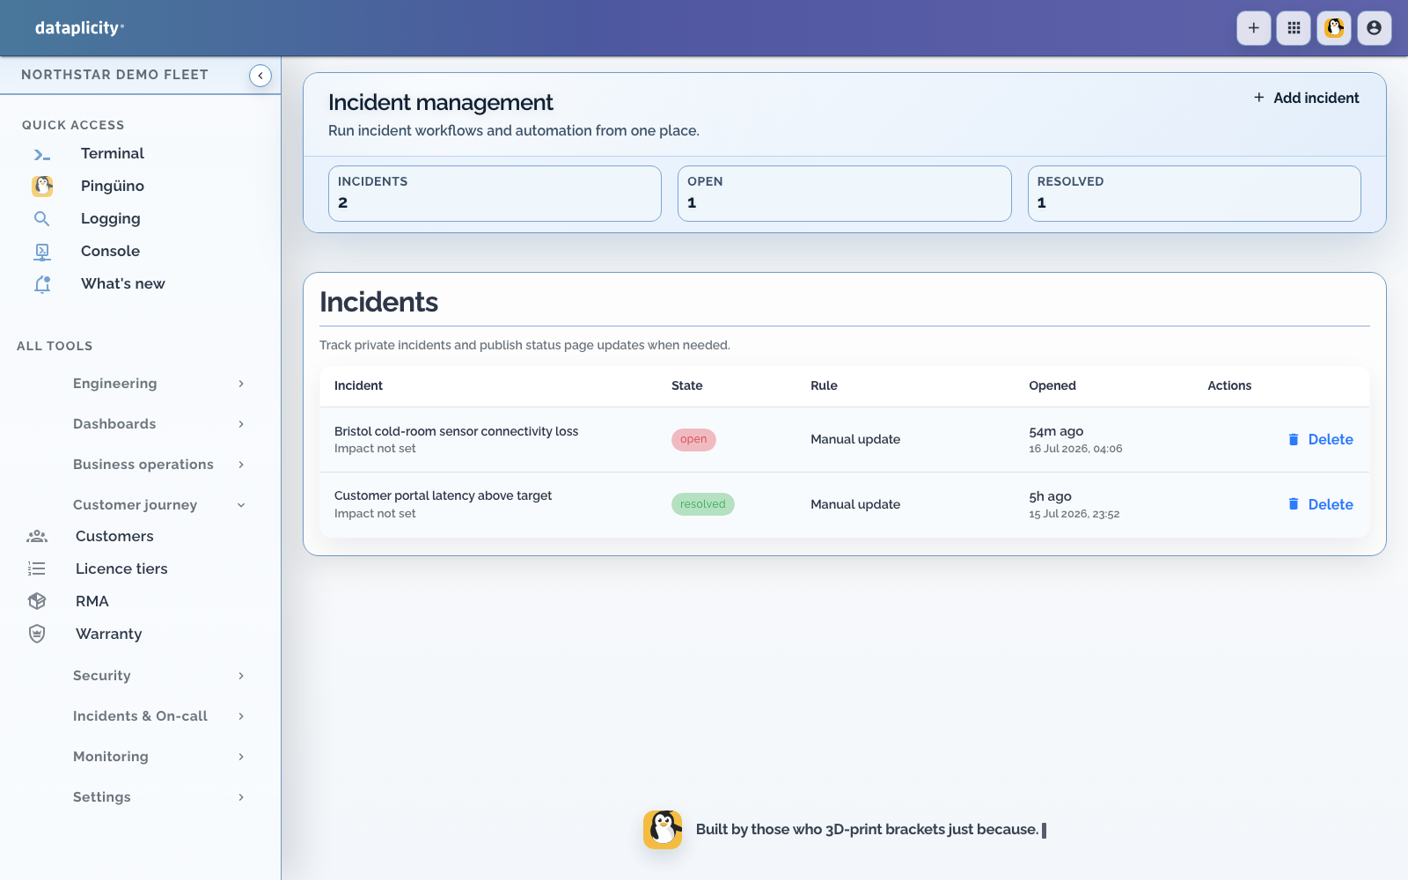Open What's new from quick access
This screenshot has height=880, width=1408.
tap(123, 283)
